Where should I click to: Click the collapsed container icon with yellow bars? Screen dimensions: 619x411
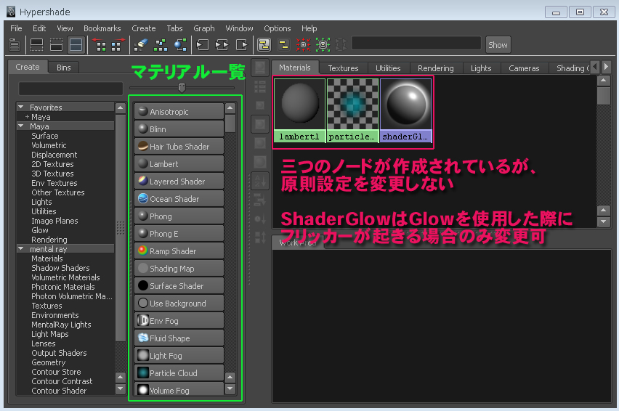283,44
